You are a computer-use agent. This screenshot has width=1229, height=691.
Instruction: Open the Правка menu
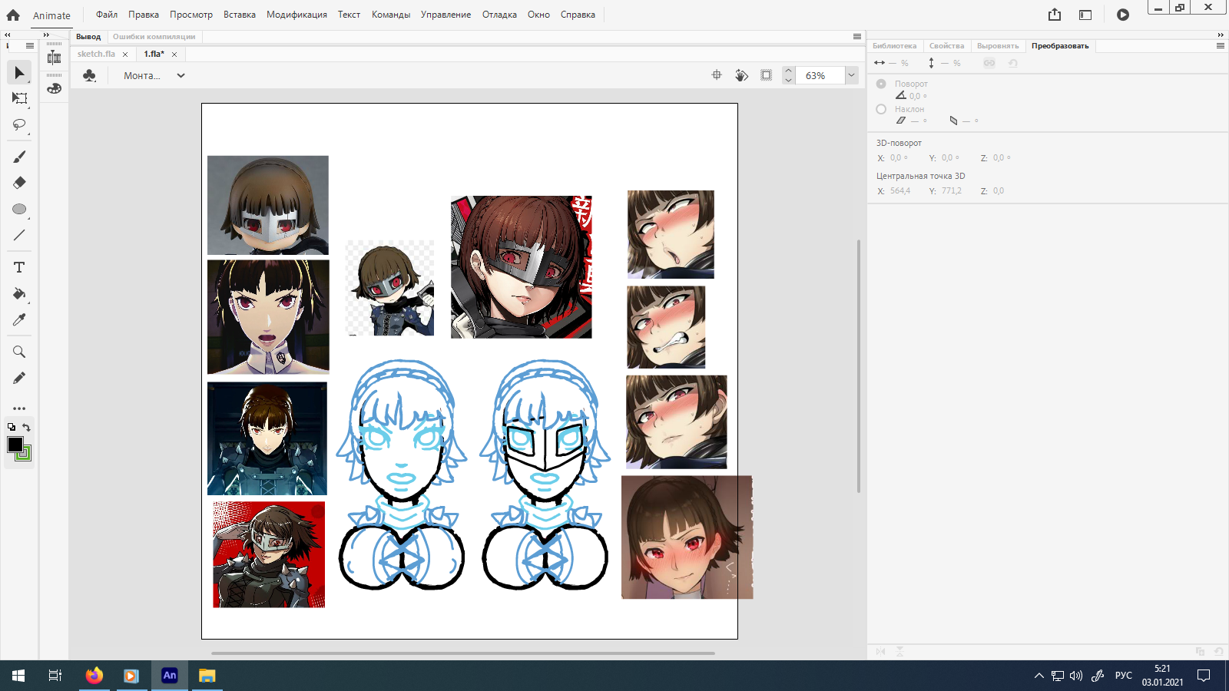(x=144, y=15)
